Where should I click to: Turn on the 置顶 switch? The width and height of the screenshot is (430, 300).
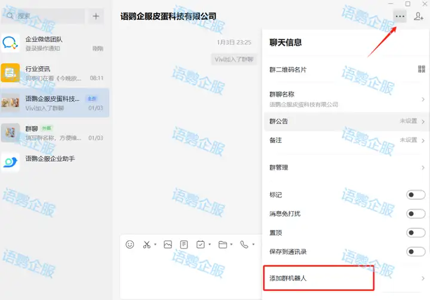[x=415, y=233]
